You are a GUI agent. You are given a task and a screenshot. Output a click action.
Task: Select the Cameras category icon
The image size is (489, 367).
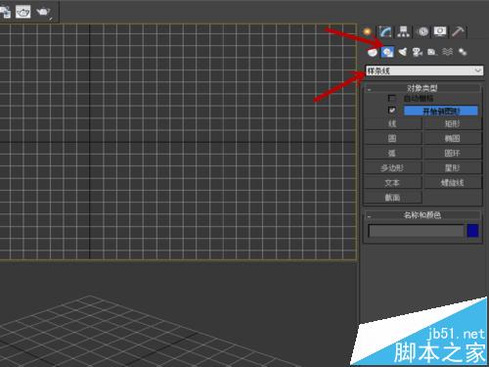pos(418,52)
